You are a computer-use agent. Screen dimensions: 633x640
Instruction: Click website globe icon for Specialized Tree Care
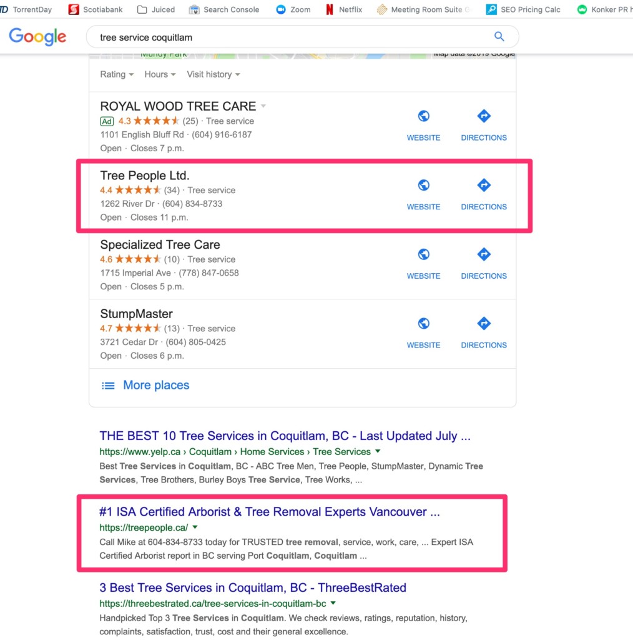tap(423, 254)
